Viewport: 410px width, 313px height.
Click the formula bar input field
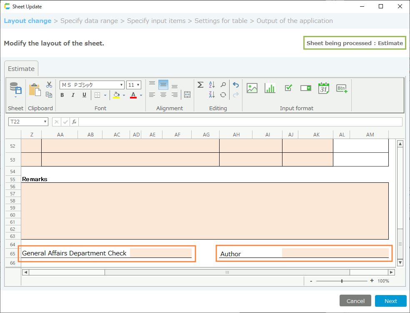240,122
